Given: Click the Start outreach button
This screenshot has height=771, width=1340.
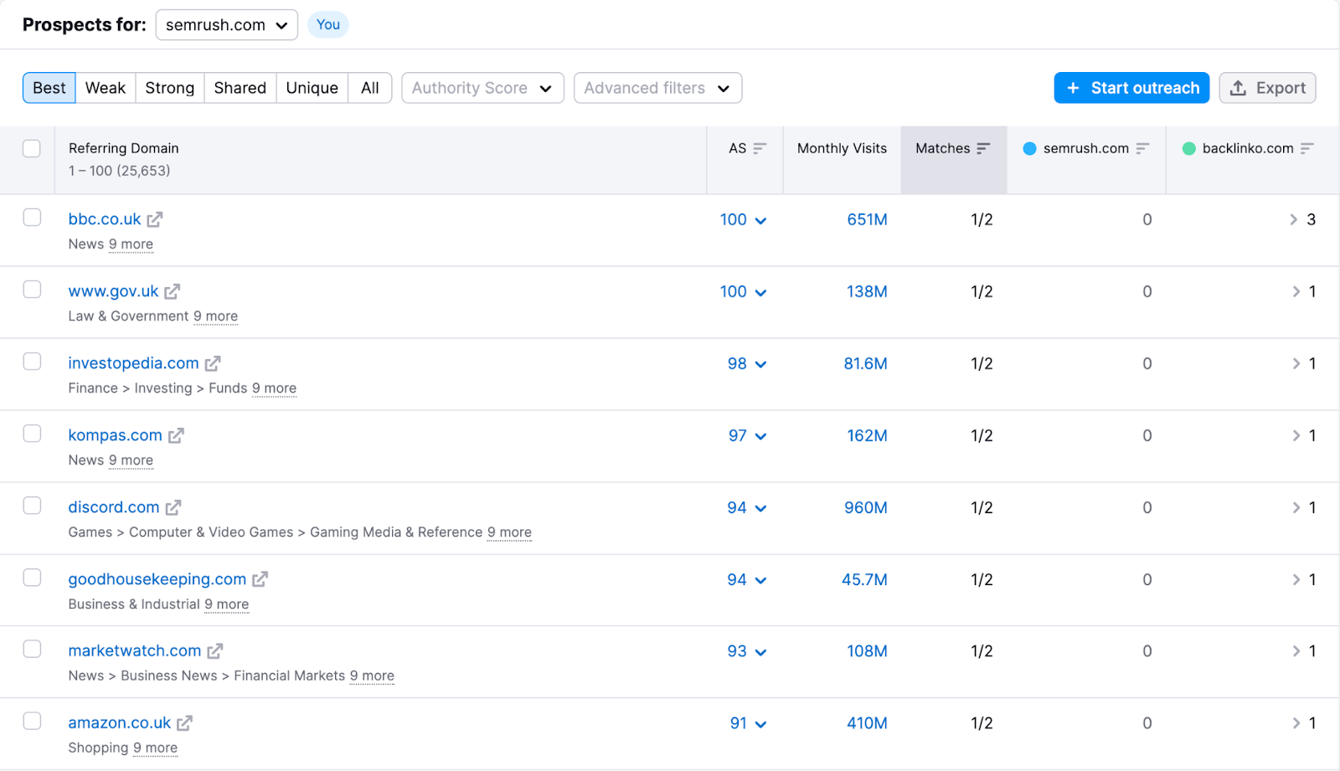Looking at the screenshot, I should click(1131, 88).
